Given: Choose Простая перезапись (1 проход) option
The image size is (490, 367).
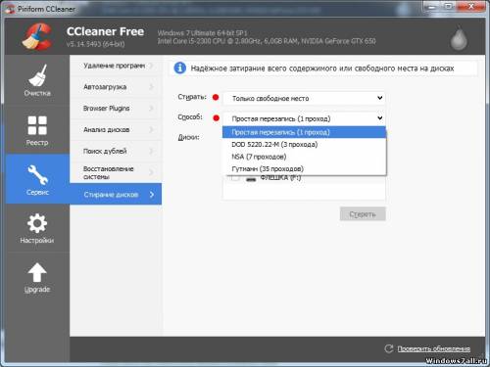Looking at the screenshot, I should (304, 132).
